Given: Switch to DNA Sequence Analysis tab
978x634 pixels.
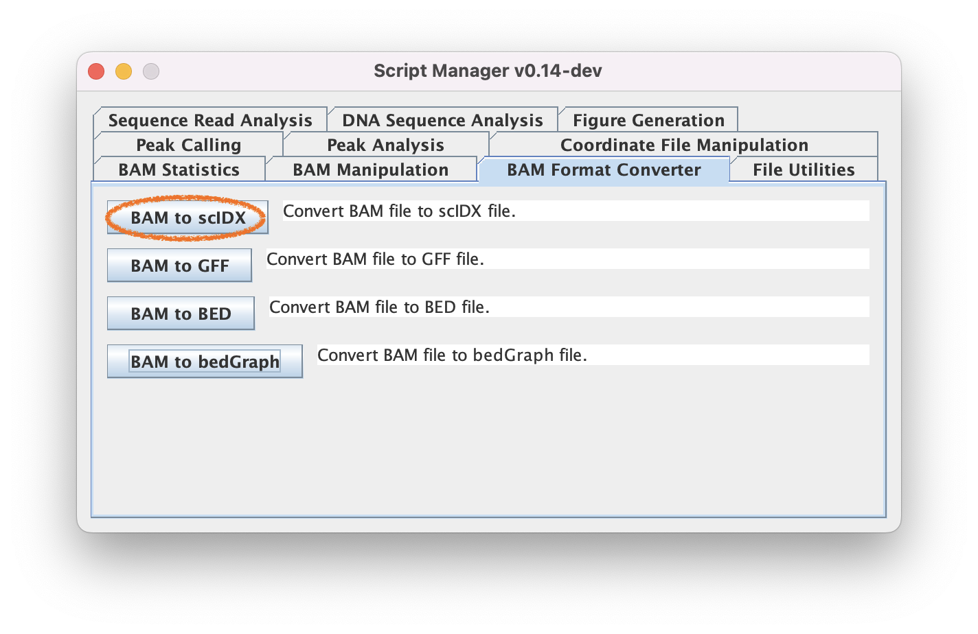Looking at the screenshot, I should click(442, 121).
